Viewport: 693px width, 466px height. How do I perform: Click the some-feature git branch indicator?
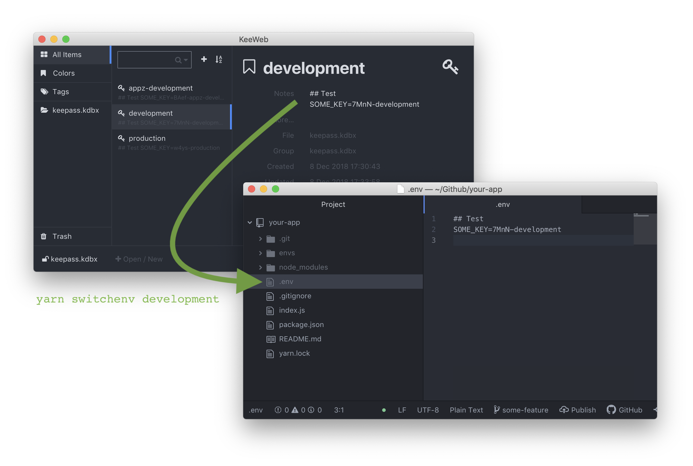(x=521, y=410)
